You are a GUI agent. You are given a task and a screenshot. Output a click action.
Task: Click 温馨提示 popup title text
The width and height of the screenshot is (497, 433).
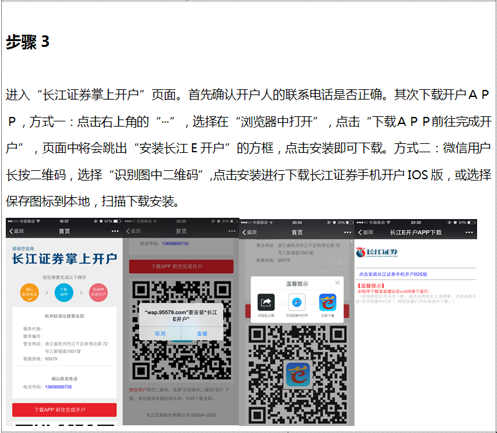[297, 284]
